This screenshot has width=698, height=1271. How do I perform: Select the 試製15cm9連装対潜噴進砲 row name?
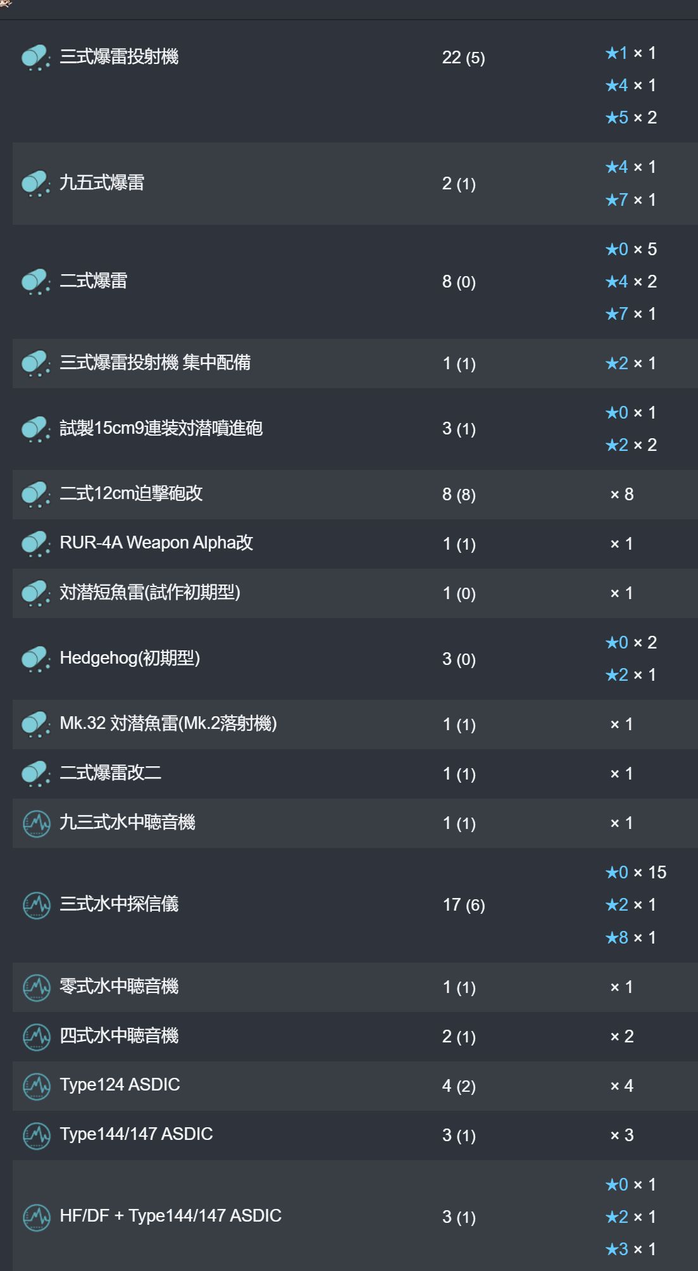pos(161,428)
